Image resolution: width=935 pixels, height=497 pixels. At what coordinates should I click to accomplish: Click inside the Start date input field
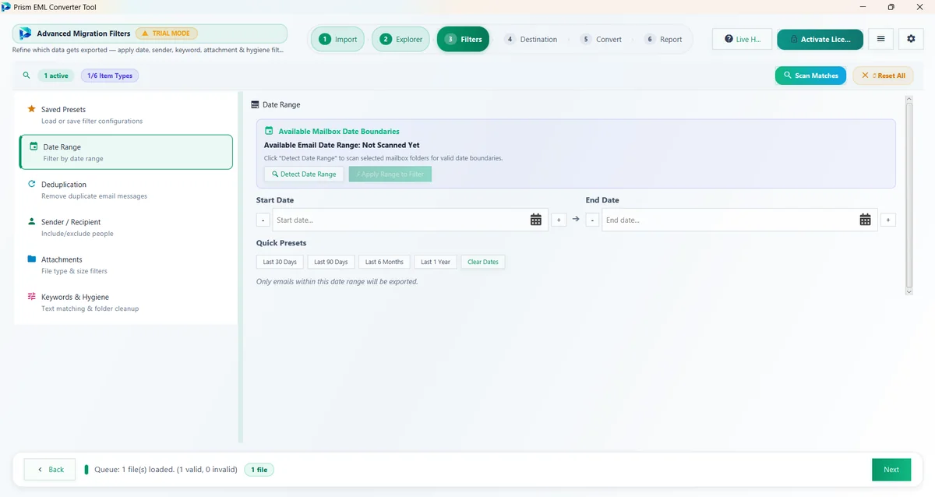point(400,220)
